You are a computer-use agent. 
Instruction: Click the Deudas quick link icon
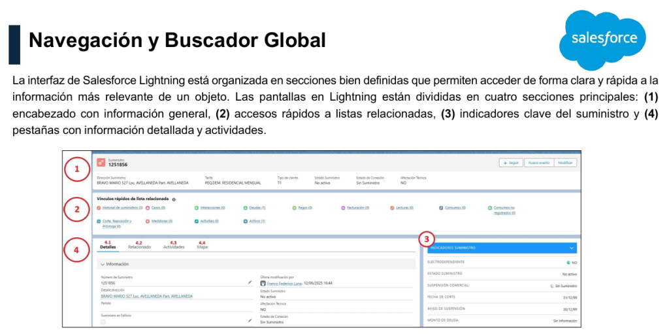point(245,208)
